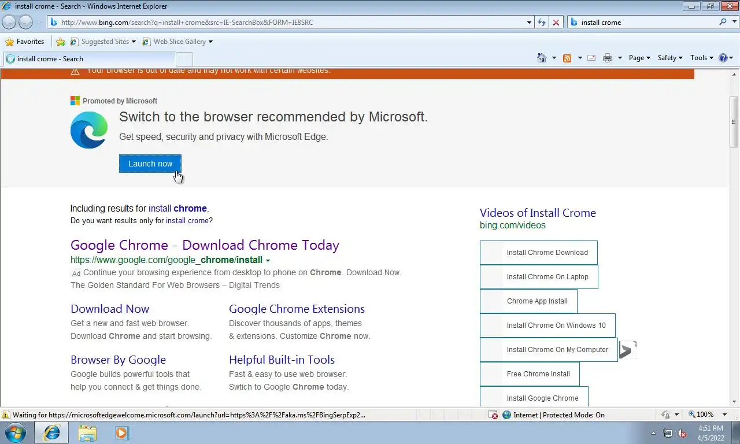Click the Help question mark icon
Image resolution: width=740 pixels, height=444 pixels.
coord(723,58)
